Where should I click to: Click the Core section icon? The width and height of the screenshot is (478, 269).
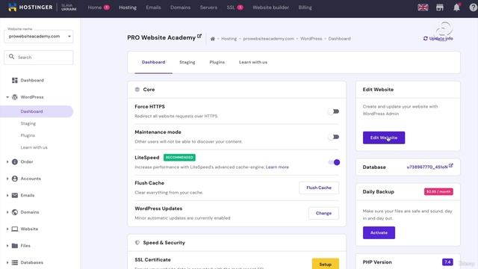click(x=137, y=90)
